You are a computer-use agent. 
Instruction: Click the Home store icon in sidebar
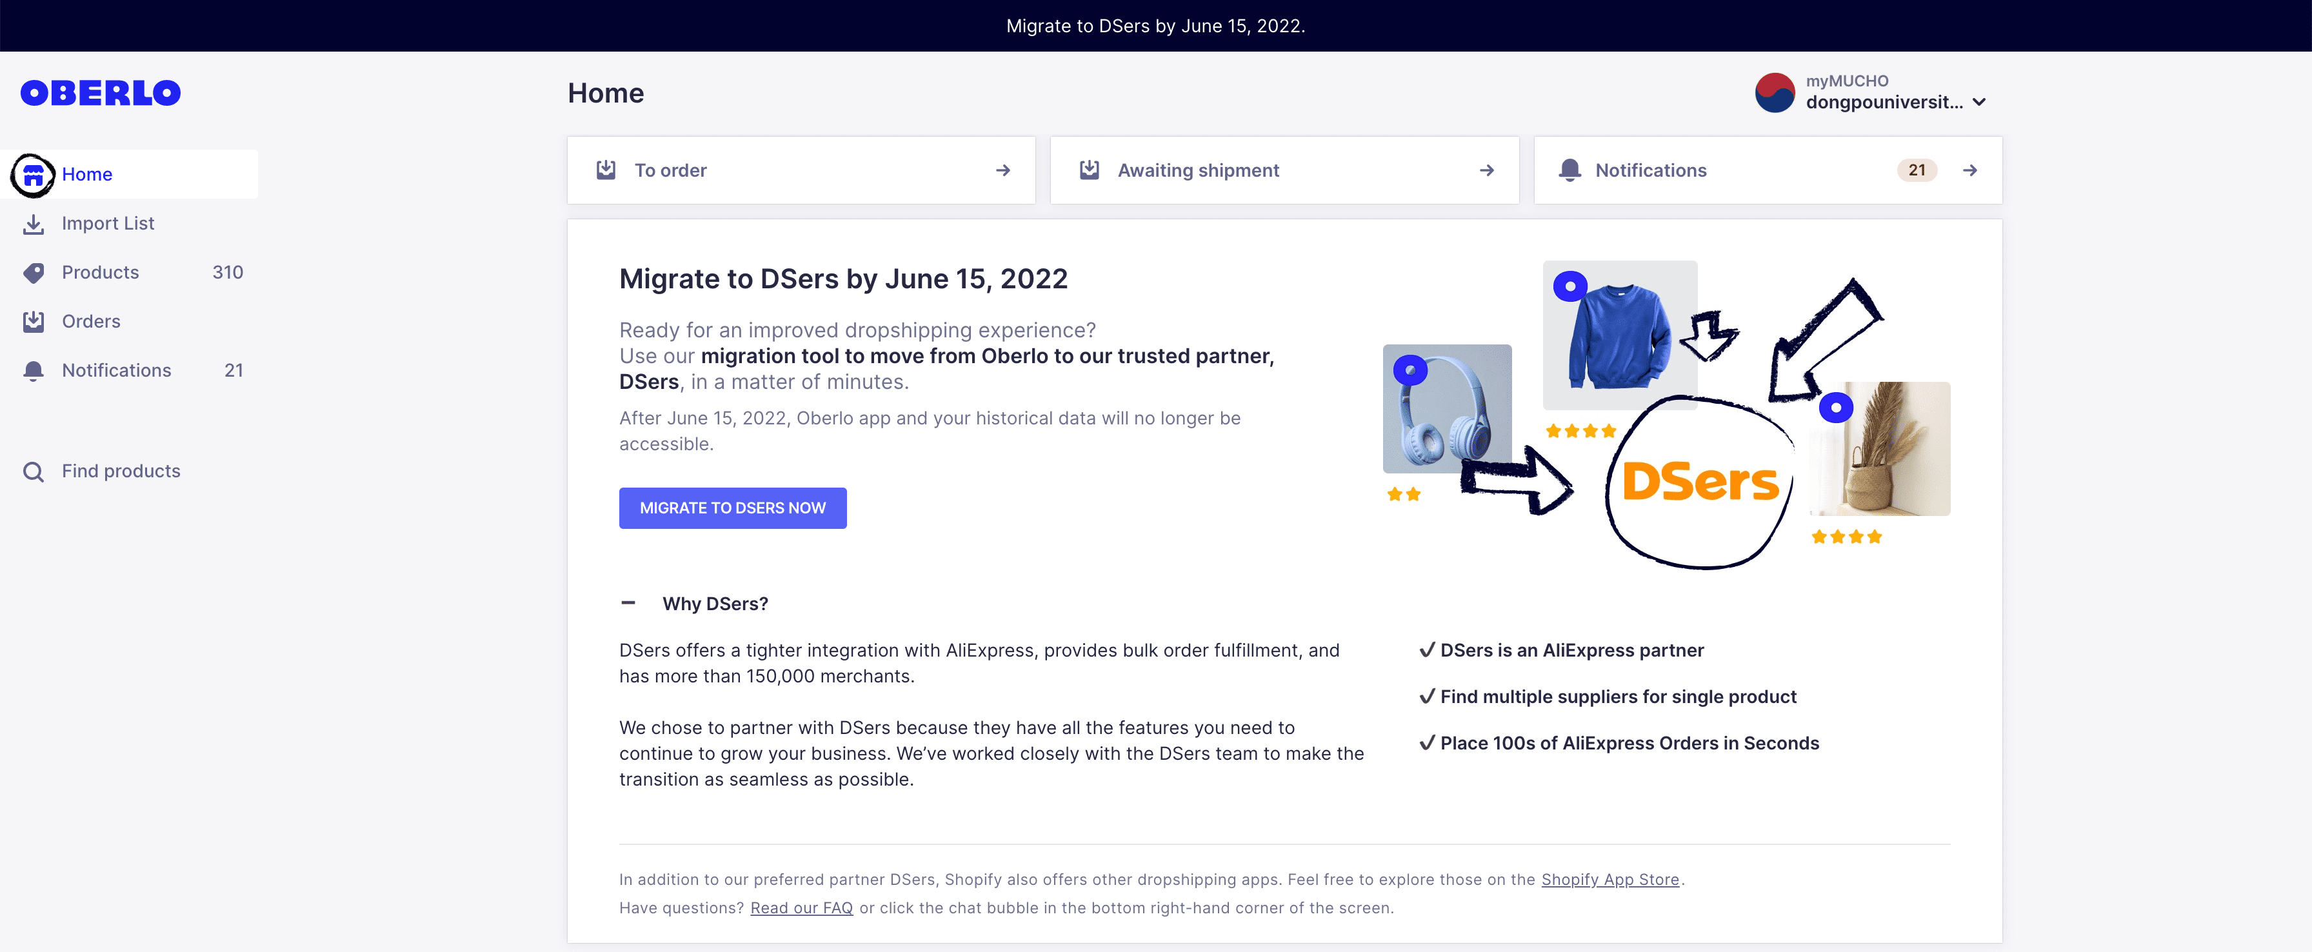33,175
